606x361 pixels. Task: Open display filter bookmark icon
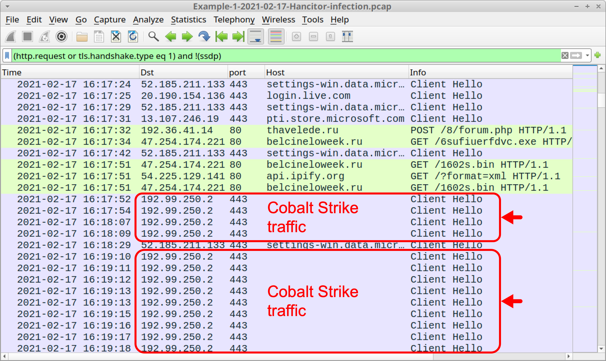7,56
